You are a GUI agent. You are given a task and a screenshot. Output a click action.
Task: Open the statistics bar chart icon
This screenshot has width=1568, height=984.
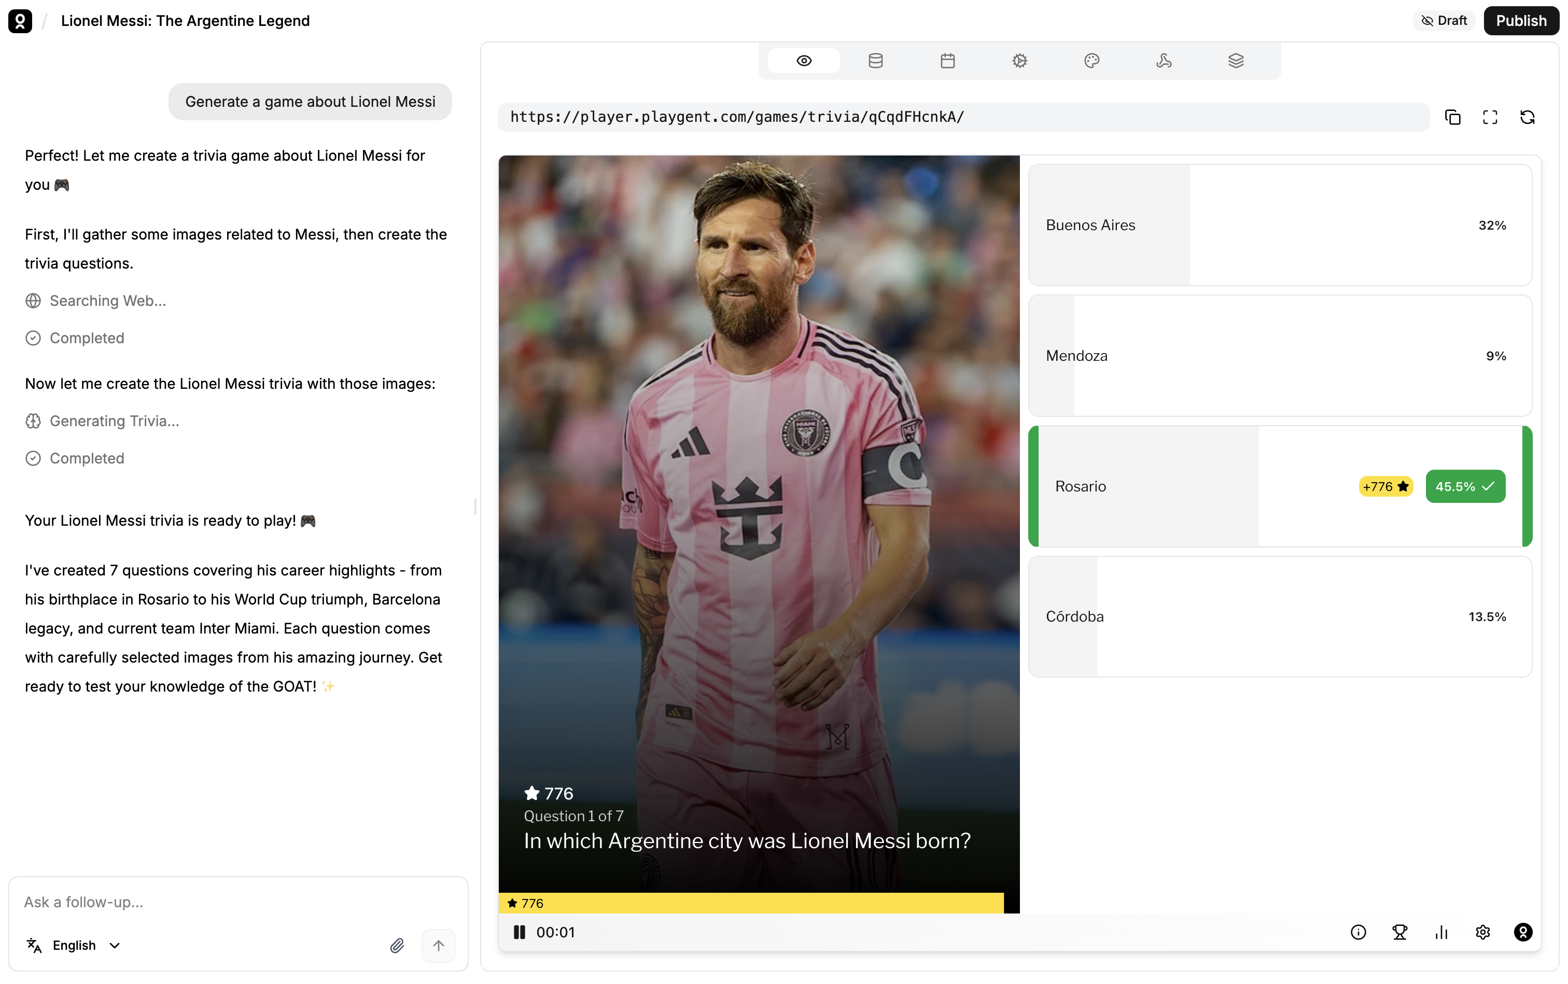click(1441, 932)
